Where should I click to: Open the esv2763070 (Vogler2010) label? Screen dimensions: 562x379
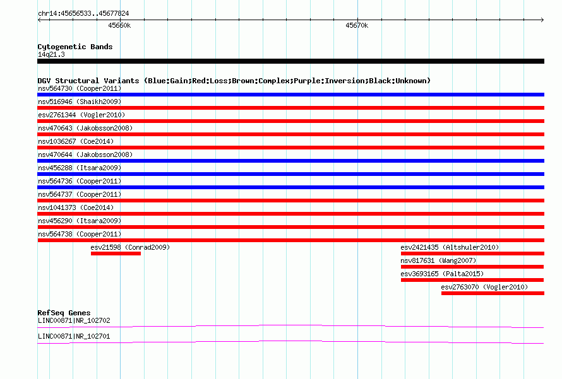pyautogui.click(x=484, y=287)
